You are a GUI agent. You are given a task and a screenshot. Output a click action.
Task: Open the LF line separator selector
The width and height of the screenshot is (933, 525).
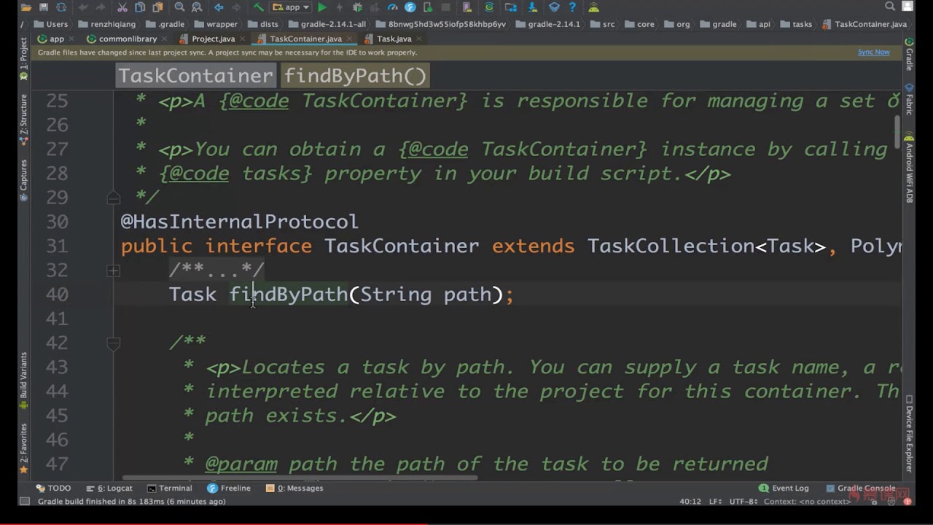coord(715,502)
